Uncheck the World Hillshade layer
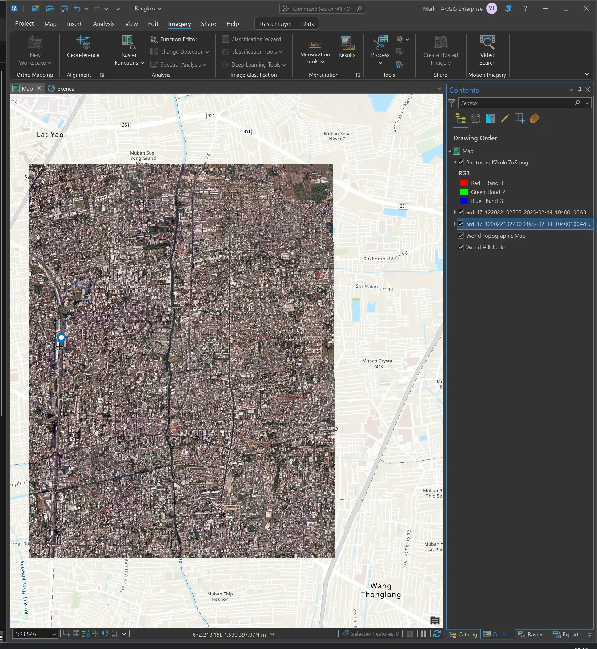 (x=461, y=247)
